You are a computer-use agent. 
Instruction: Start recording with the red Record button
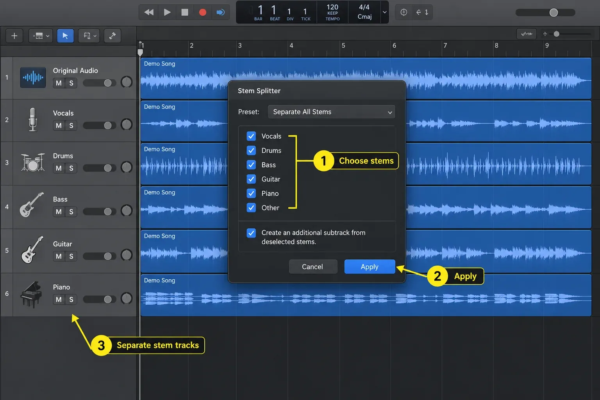coord(202,12)
